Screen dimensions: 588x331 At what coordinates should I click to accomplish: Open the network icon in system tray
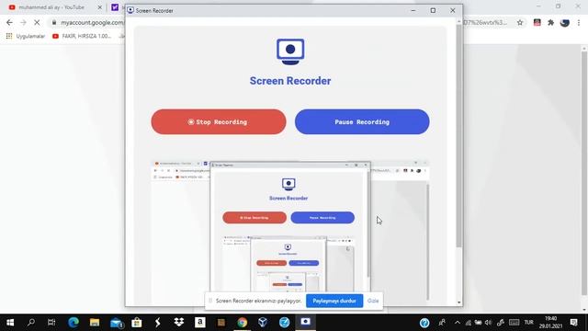pyautogui.click(x=469, y=323)
